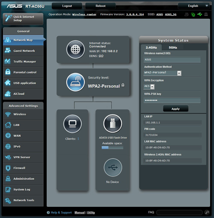Open the English language dropdown

point(194,6)
